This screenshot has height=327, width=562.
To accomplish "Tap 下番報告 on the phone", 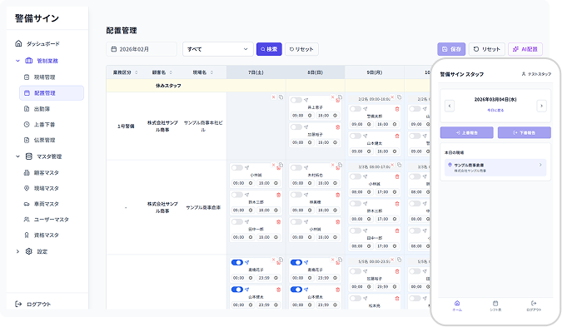I will (x=525, y=132).
